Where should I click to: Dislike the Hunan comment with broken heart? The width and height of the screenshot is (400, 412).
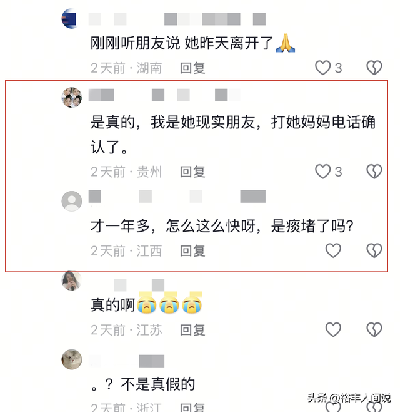(374, 68)
